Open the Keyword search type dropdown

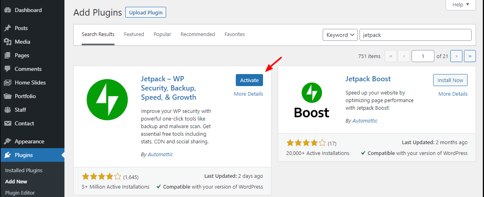pyautogui.click(x=340, y=35)
